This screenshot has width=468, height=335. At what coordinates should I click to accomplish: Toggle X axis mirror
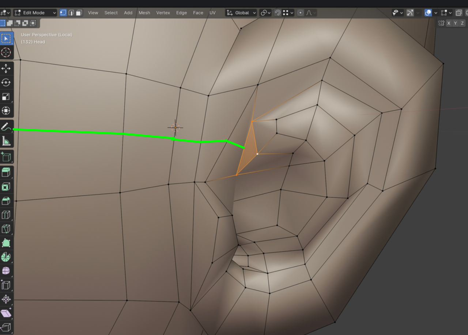[x=449, y=23]
